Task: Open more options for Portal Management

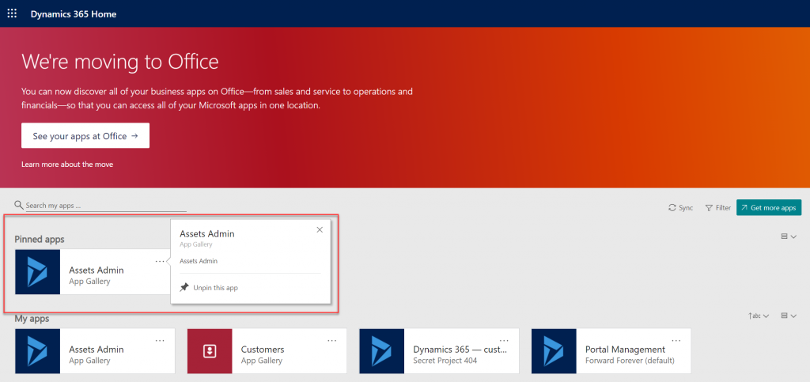Action: coord(676,341)
